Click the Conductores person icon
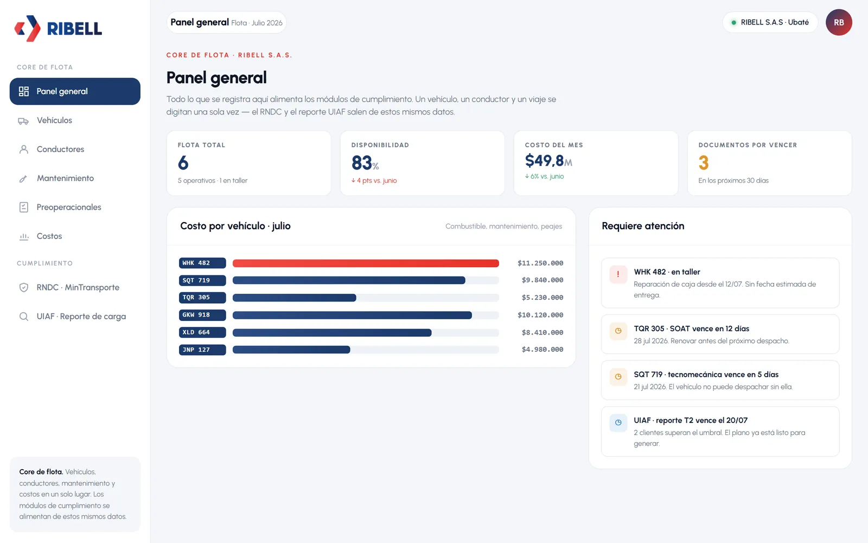The width and height of the screenshot is (868, 543). pyautogui.click(x=24, y=149)
